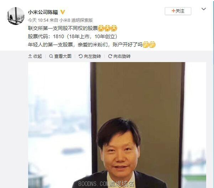Click the user avatar profile picture
The width and height of the screenshot is (214, 188).
16,16
